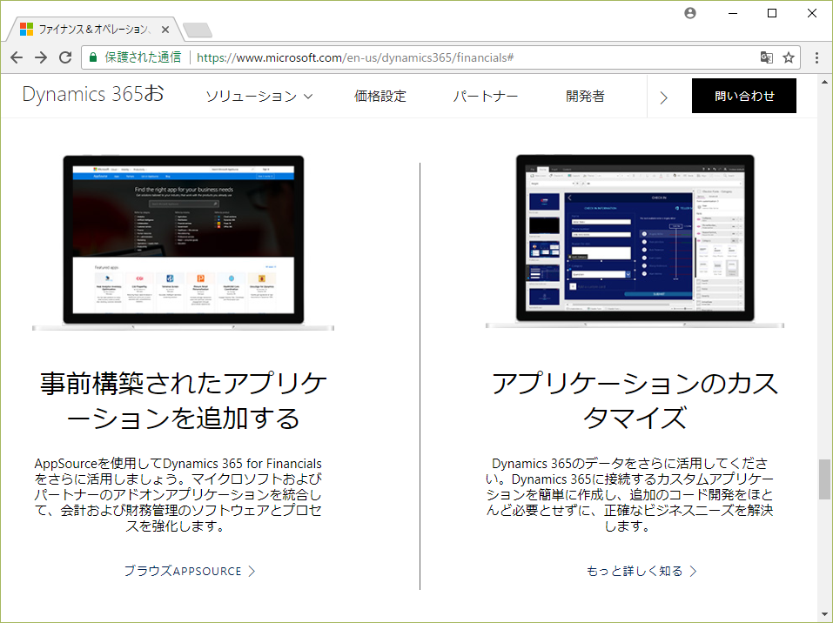The height and width of the screenshot is (623, 833).
Task: Click the browser forward arrow
Action: (41, 57)
